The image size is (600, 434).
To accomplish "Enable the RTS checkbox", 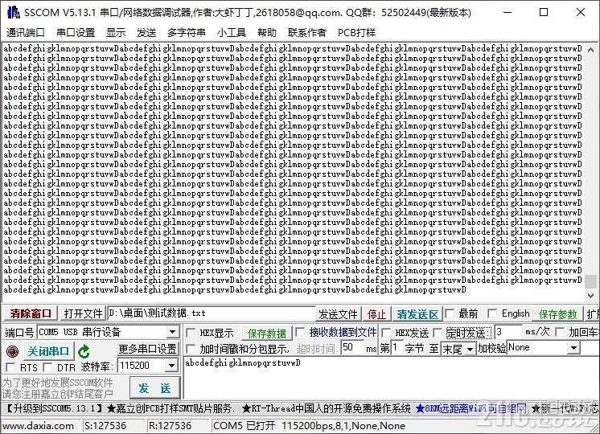I will click(10, 367).
